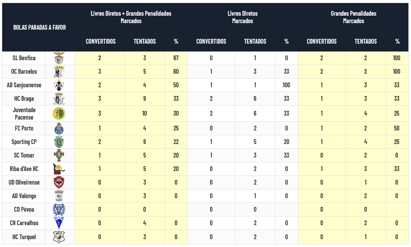Open the AD Valongo team name link
The image size is (411, 247).
pyautogui.click(x=24, y=196)
